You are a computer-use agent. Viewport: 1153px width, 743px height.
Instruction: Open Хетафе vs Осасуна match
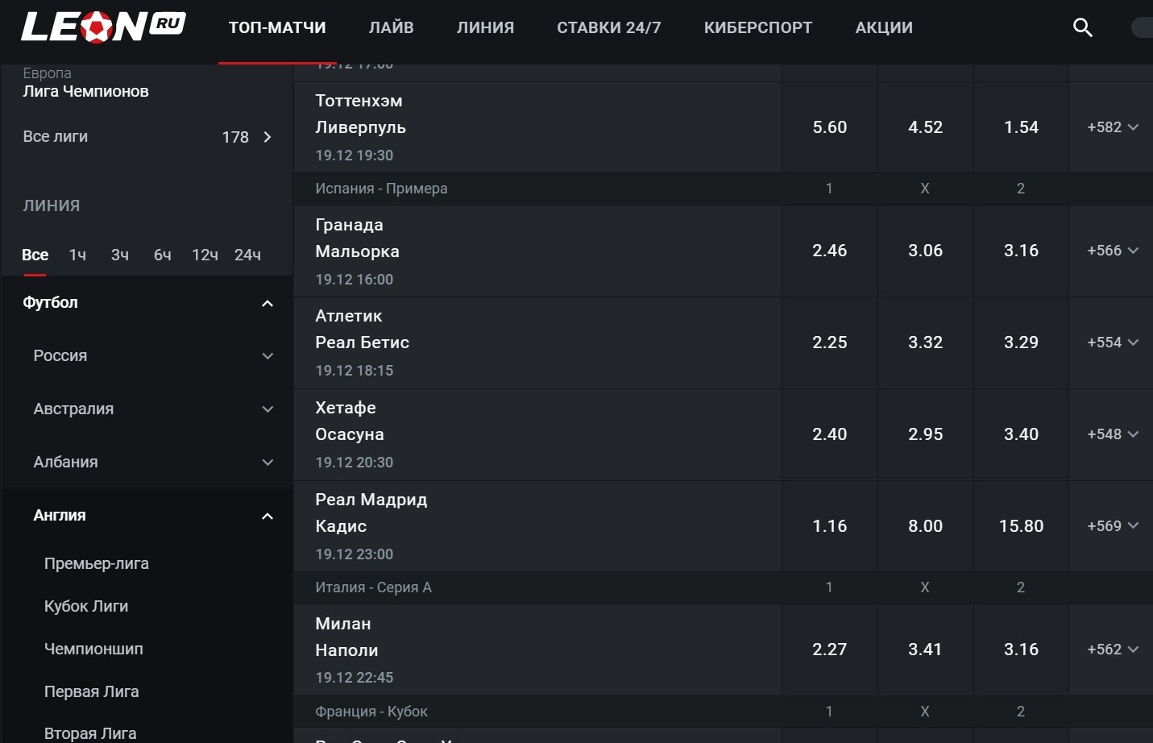(x=537, y=434)
